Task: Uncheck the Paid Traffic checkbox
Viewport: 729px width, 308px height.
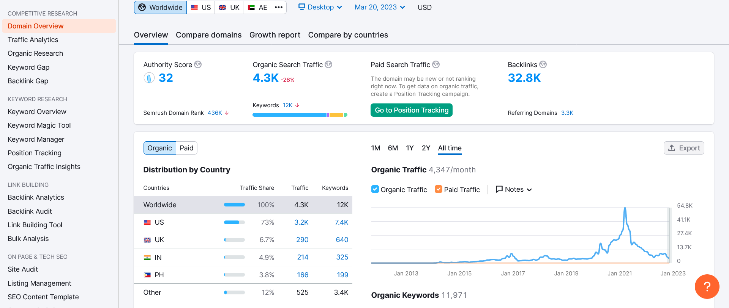Action: [439, 189]
